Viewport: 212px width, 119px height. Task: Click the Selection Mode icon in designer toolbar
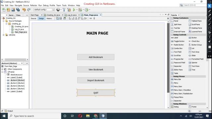[57, 19]
